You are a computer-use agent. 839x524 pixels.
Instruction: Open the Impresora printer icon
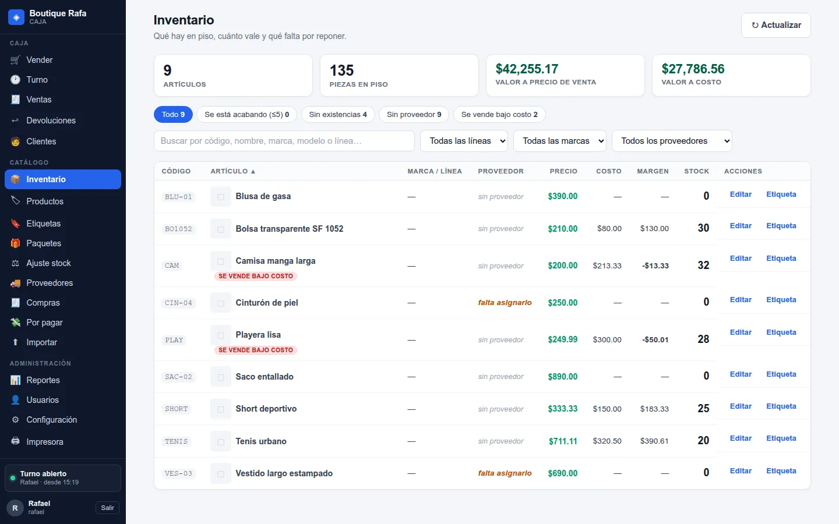pyautogui.click(x=15, y=441)
